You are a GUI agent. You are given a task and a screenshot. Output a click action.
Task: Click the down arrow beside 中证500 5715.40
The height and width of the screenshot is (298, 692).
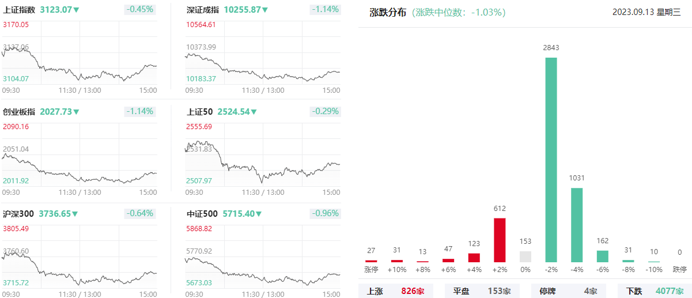tap(259, 214)
